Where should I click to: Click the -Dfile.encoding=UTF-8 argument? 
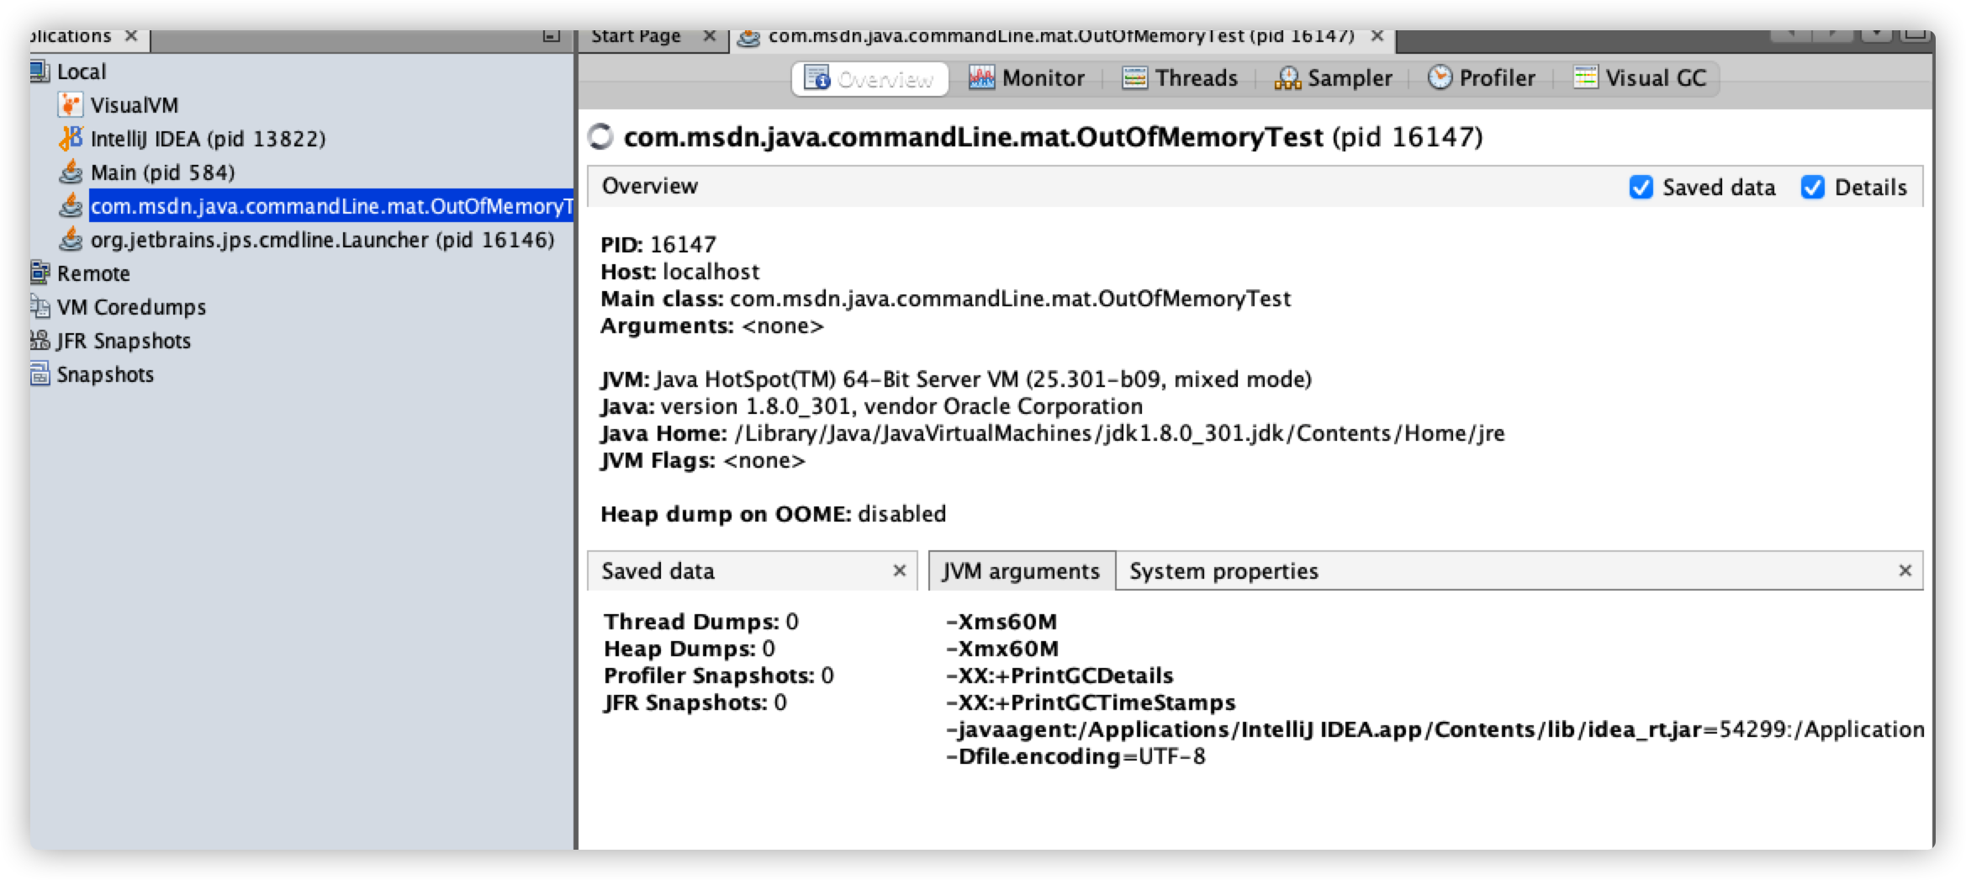coord(1075,756)
